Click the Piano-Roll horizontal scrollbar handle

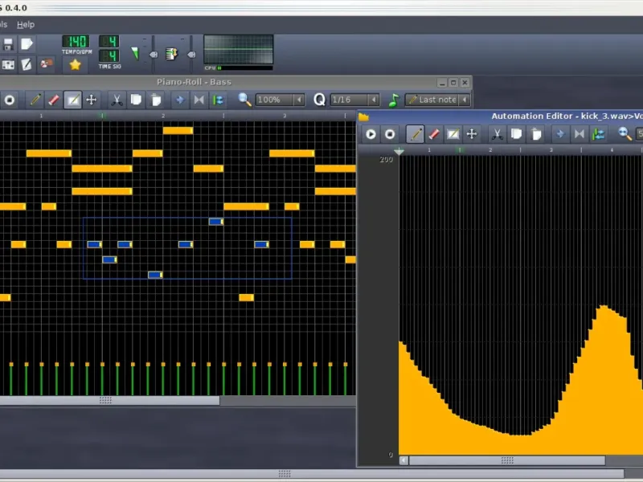106,400
